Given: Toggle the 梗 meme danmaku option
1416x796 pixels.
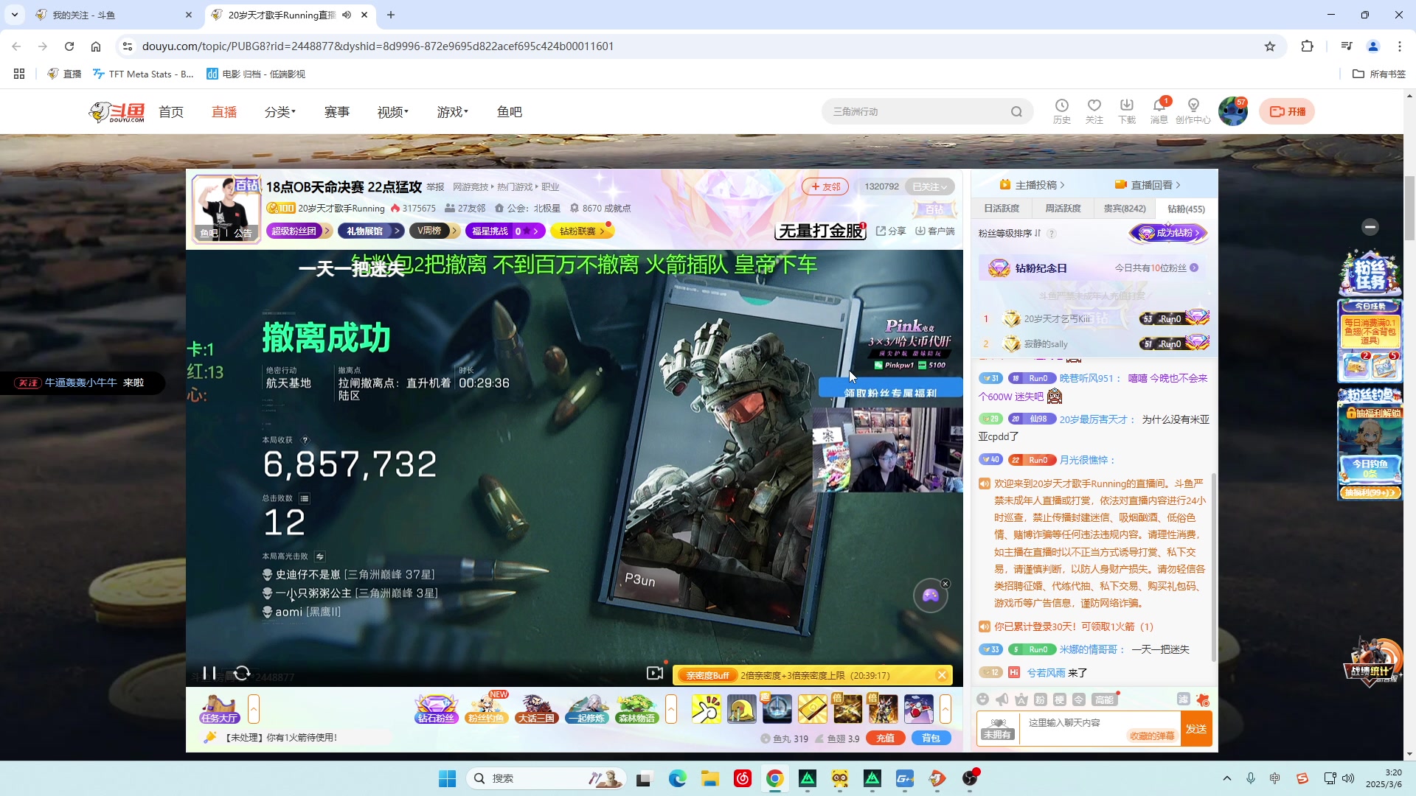Looking at the screenshot, I should pos(1059,699).
